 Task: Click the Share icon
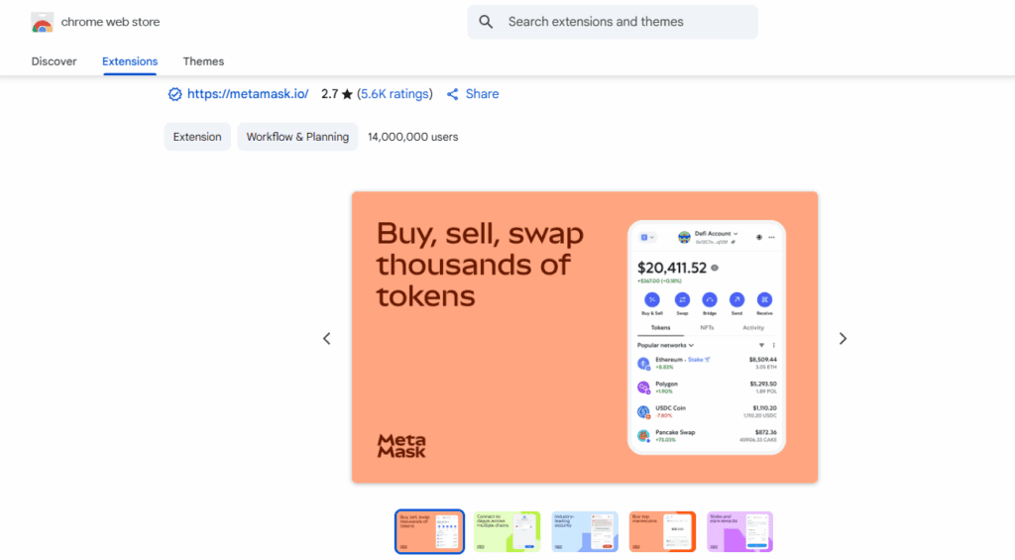click(453, 94)
